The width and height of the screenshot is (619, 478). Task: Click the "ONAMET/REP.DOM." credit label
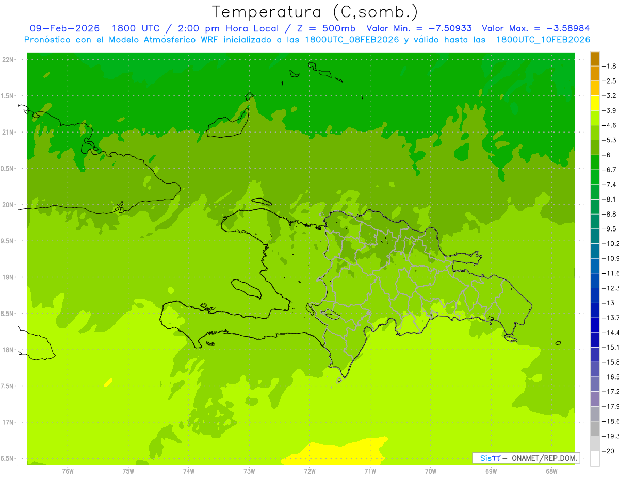click(544, 458)
